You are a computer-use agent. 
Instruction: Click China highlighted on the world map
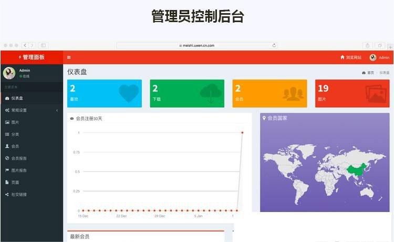(356, 170)
